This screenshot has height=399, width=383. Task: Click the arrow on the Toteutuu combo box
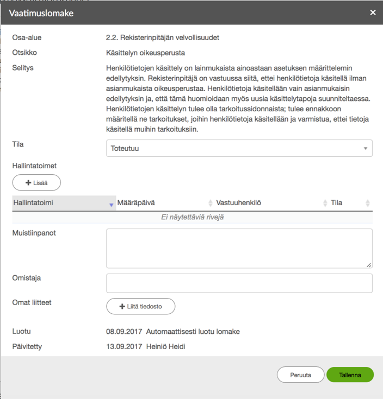[x=366, y=149]
